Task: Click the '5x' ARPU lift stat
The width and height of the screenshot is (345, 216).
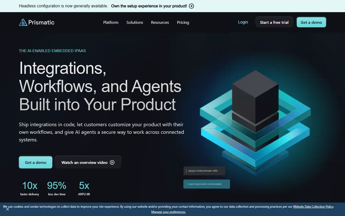Action: pyautogui.click(x=84, y=186)
